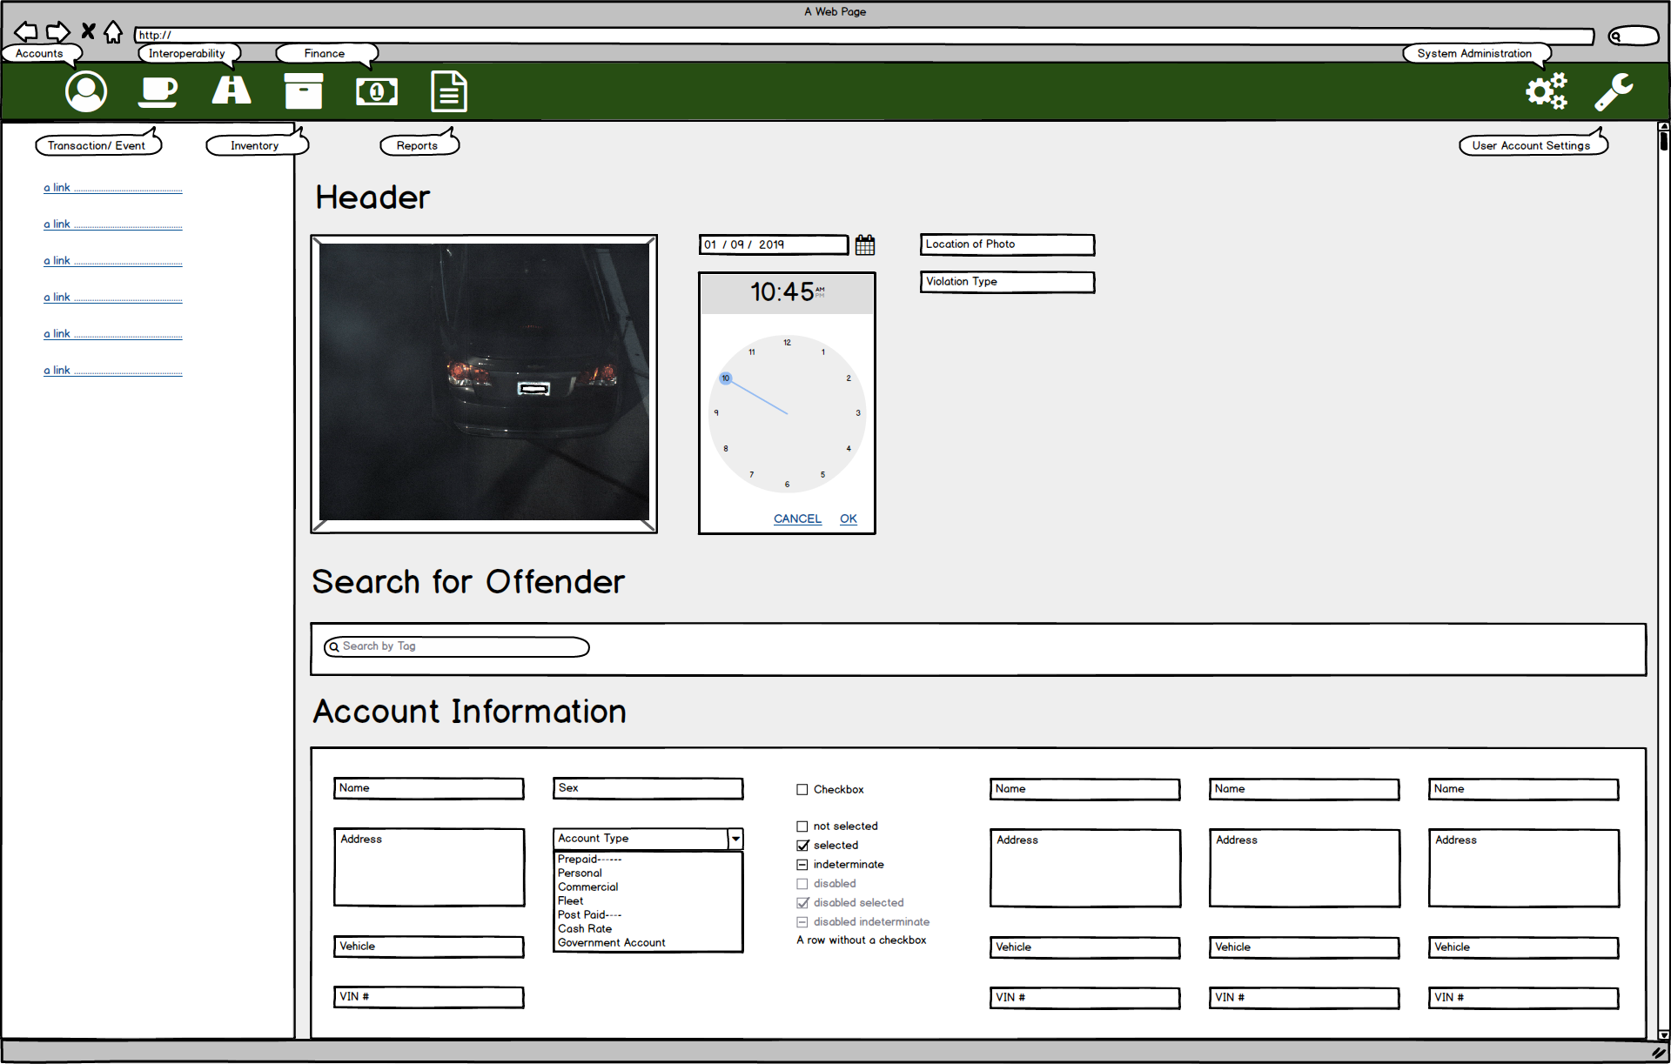Click the date field 01/09/2019
Screen dimensions: 1671x1064
click(x=774, y=244)
